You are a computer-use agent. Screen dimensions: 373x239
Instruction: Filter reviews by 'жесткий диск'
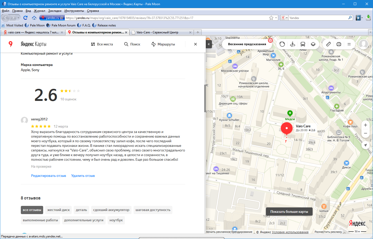59,210
